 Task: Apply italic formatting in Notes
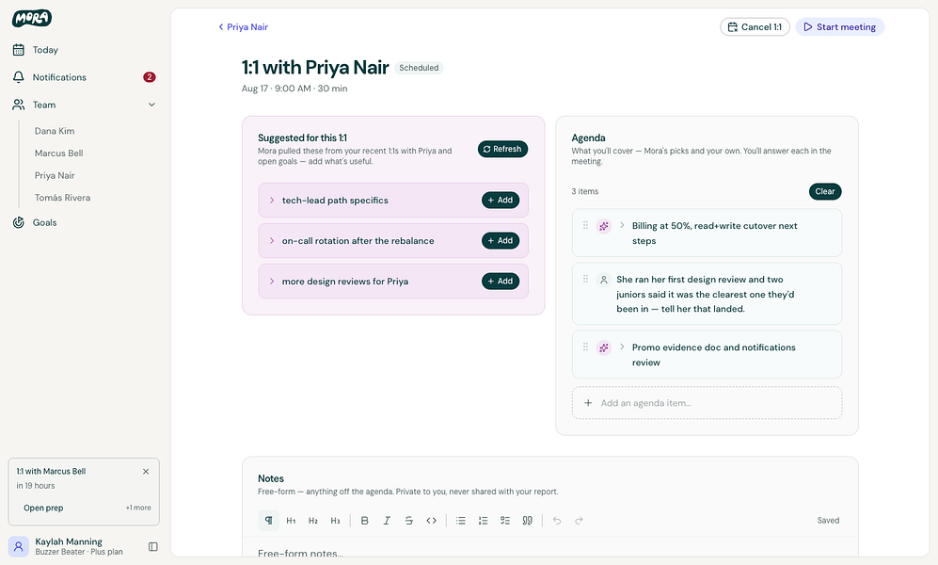click(387, 521)
